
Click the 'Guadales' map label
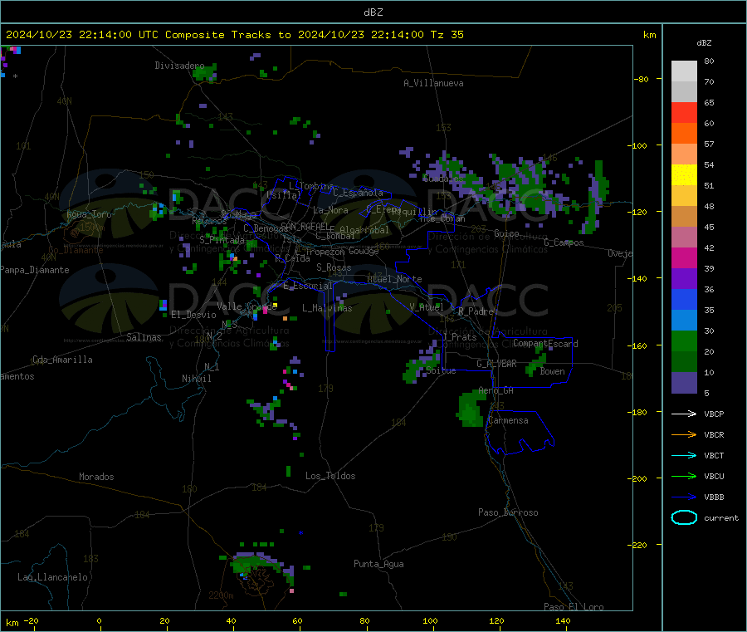[443, 179]
